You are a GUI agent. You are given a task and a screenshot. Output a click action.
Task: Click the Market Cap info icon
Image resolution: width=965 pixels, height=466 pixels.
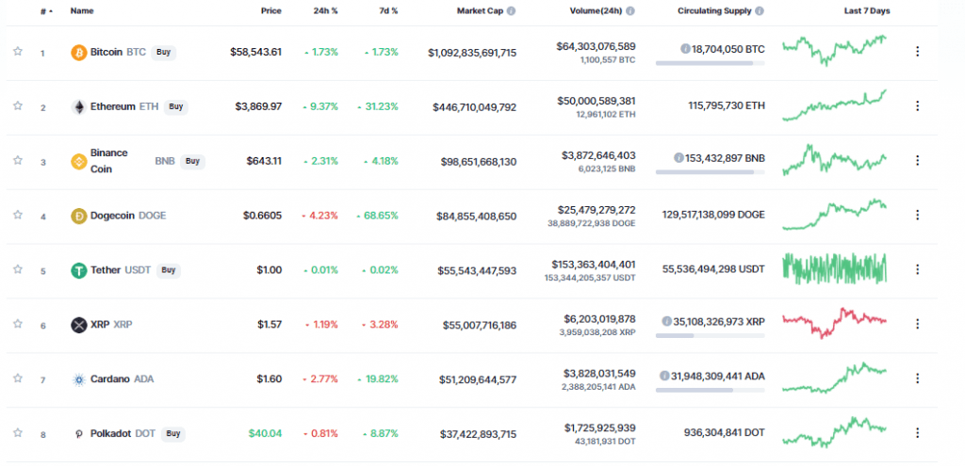511,11
